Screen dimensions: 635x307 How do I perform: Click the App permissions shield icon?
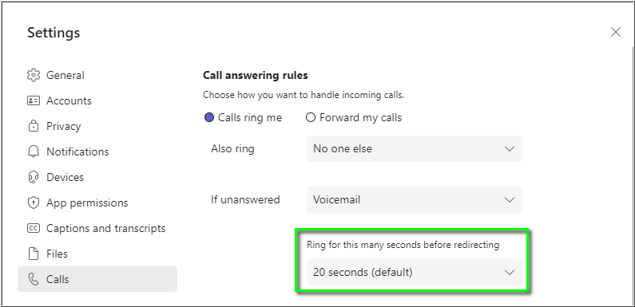34,203
